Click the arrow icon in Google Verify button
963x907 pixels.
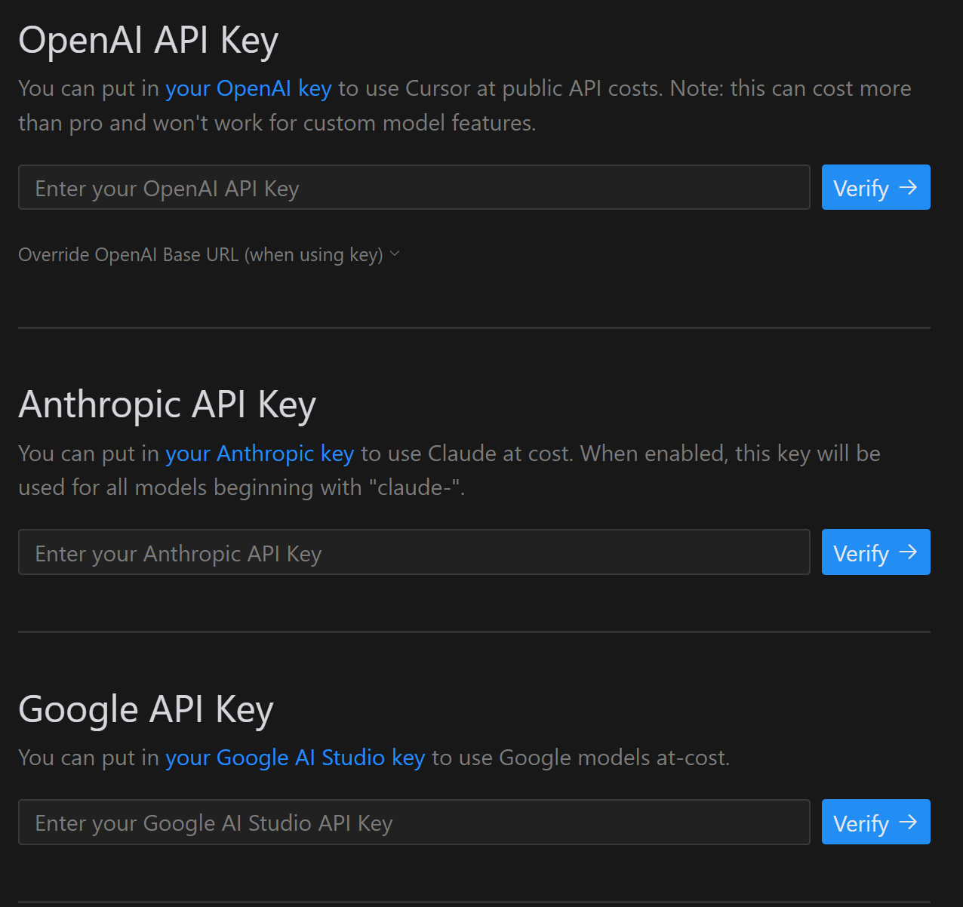tap(908, 822)
